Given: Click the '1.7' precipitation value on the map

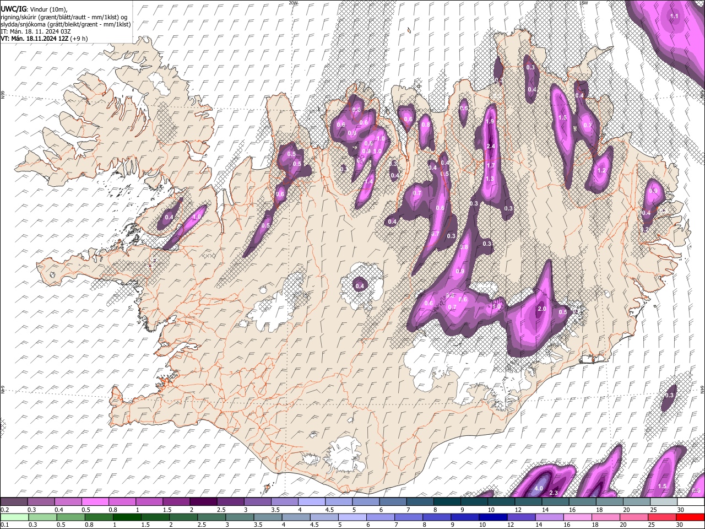Looking at the screenshot, I should click(x=491, y=166).
